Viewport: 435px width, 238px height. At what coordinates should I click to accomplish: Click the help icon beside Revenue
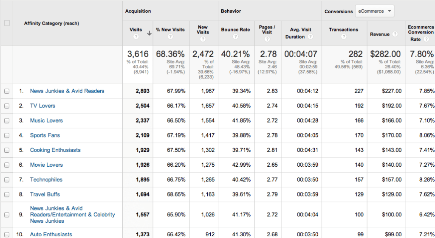[x=395, y=34]
